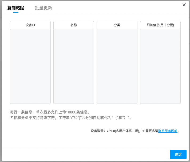Close the dialog with the X icon
Screen dimensions: 190x162
coord(184,5)
